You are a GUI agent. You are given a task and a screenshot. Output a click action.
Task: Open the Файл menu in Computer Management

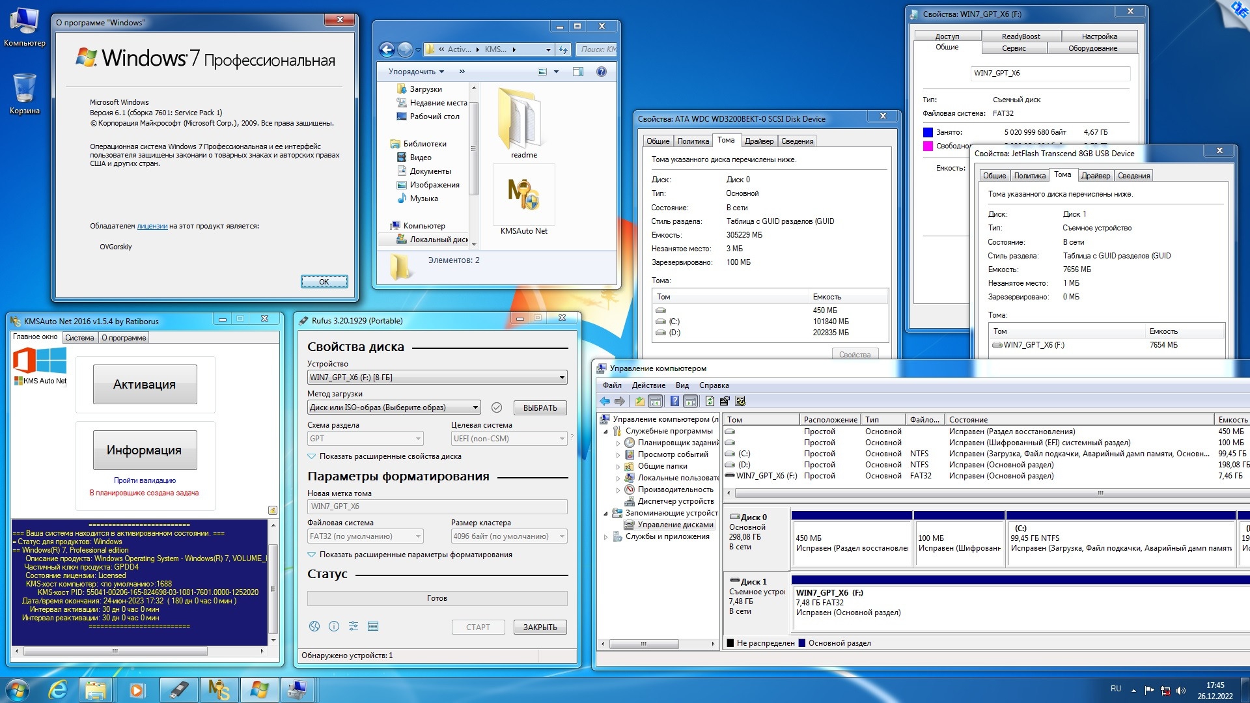point(612,385)
